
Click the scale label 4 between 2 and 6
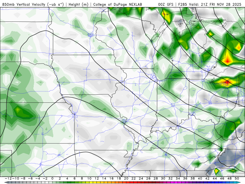tap(67, 178)
